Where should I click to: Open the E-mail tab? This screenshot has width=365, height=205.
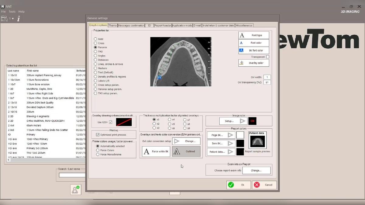[x=197, y=26]
